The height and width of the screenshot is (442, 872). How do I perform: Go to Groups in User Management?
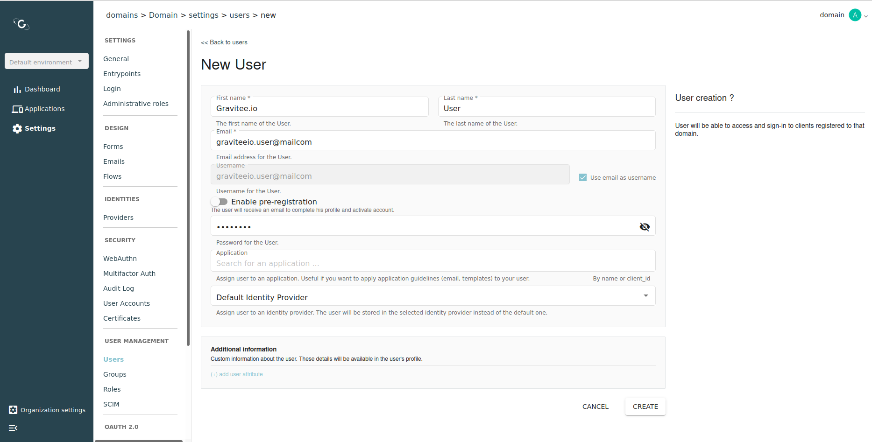tap(115, 374)
